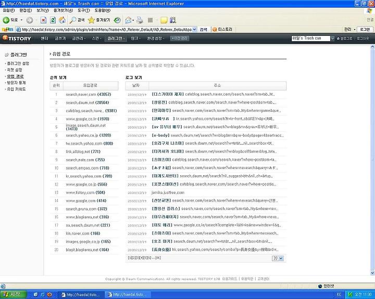Click the 로그인 toolbar button
Viewport: 375px width, 299px height.
pos(365,29)
